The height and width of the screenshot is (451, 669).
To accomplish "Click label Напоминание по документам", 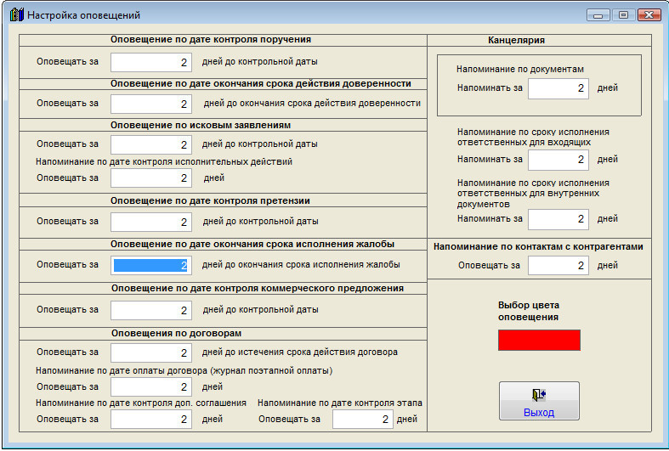I will [x=520, y=69].
